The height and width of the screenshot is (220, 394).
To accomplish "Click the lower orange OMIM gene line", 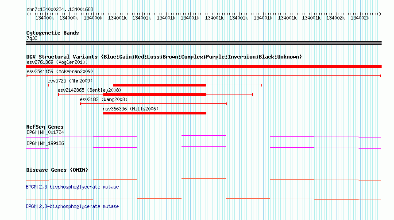I will click(x=204, y=199).
